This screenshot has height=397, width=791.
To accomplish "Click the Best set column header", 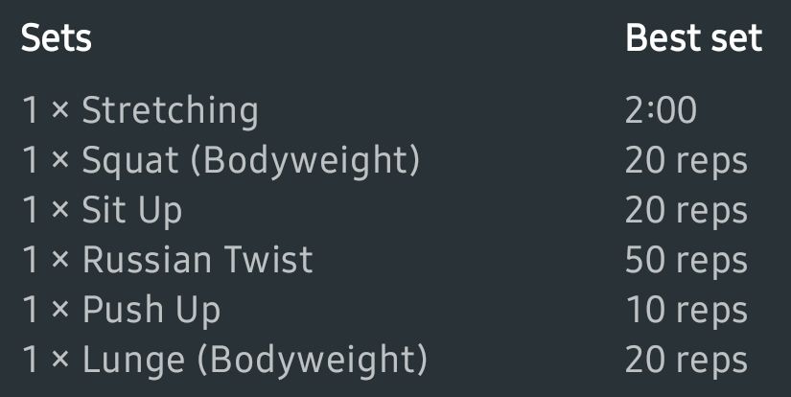I will (693, 38).
